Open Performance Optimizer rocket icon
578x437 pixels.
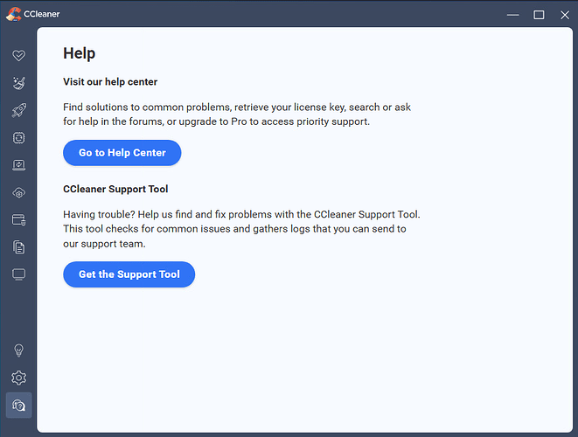18,110
